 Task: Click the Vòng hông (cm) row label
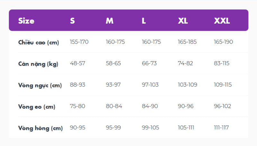(x=40, y=128)
